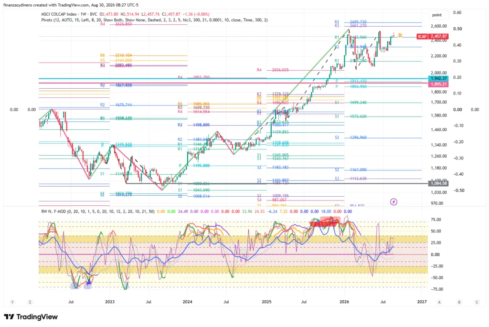Click the 2026 label on time axis
Screen dimensions: 489x327
[x=344, y=302]
